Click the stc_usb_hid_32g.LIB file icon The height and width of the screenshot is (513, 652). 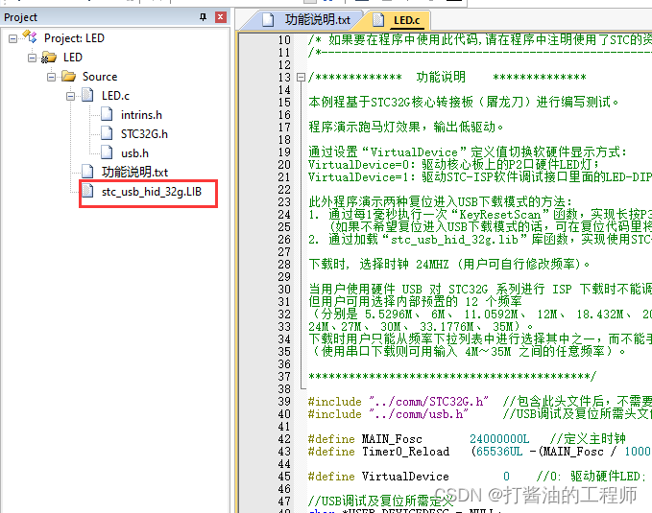pyautogui.click(x=87, y=191)
